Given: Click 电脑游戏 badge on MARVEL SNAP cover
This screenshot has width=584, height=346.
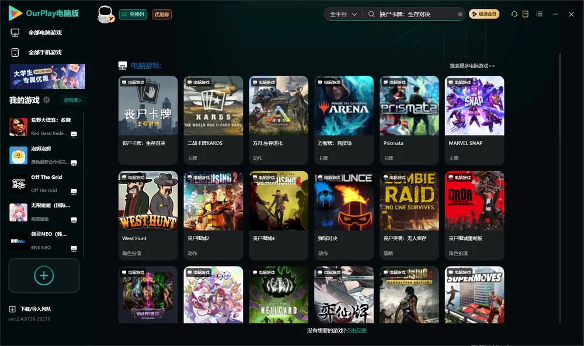Looking at the screenshot, I should pos(459,82).
